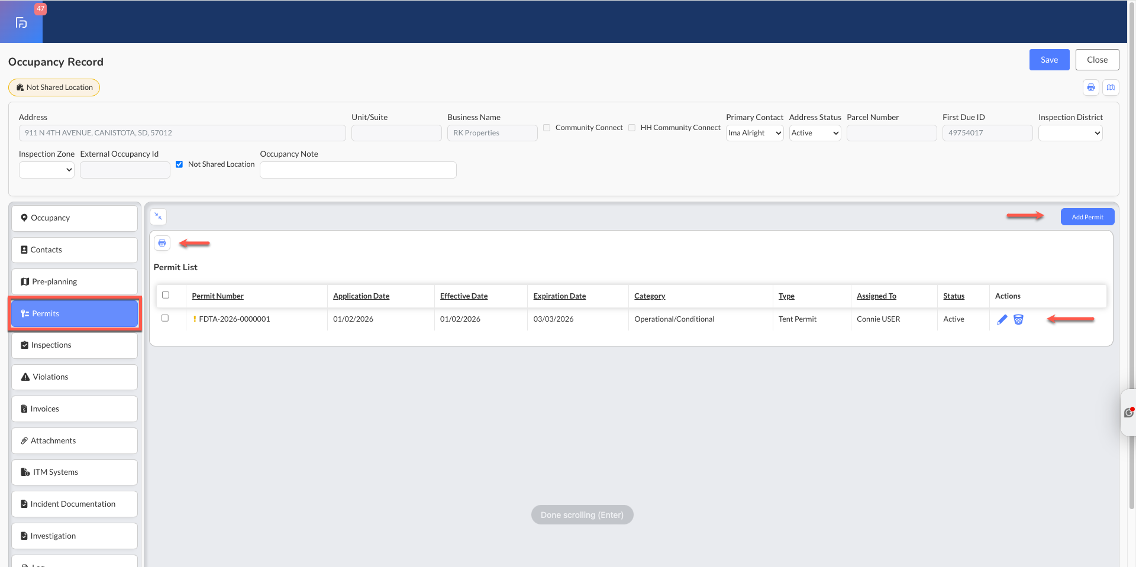Click the Add Permit button
Viewport: 1136px width, 567px height.
(x=1087, y=217)
